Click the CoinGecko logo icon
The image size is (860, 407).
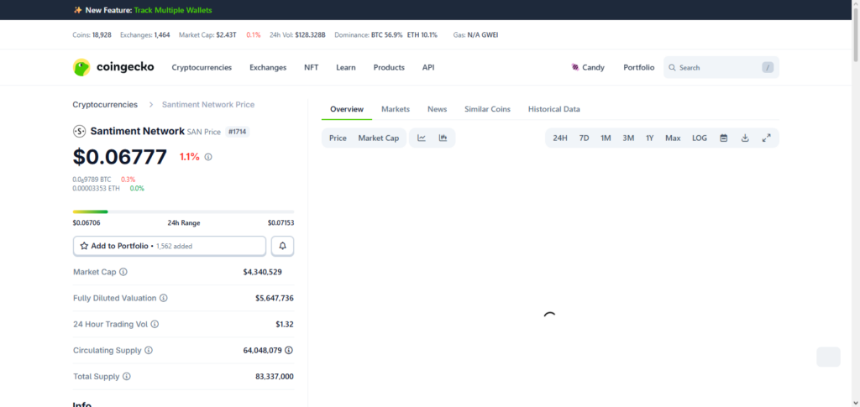(x=81, y=67)
